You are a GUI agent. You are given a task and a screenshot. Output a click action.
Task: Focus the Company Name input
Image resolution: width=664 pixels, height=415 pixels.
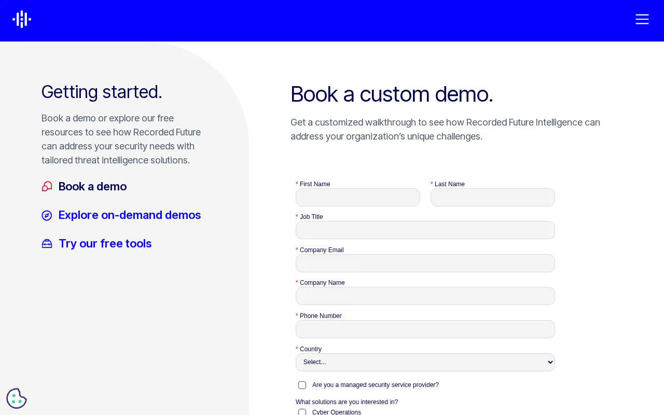(x=425, y=296)
